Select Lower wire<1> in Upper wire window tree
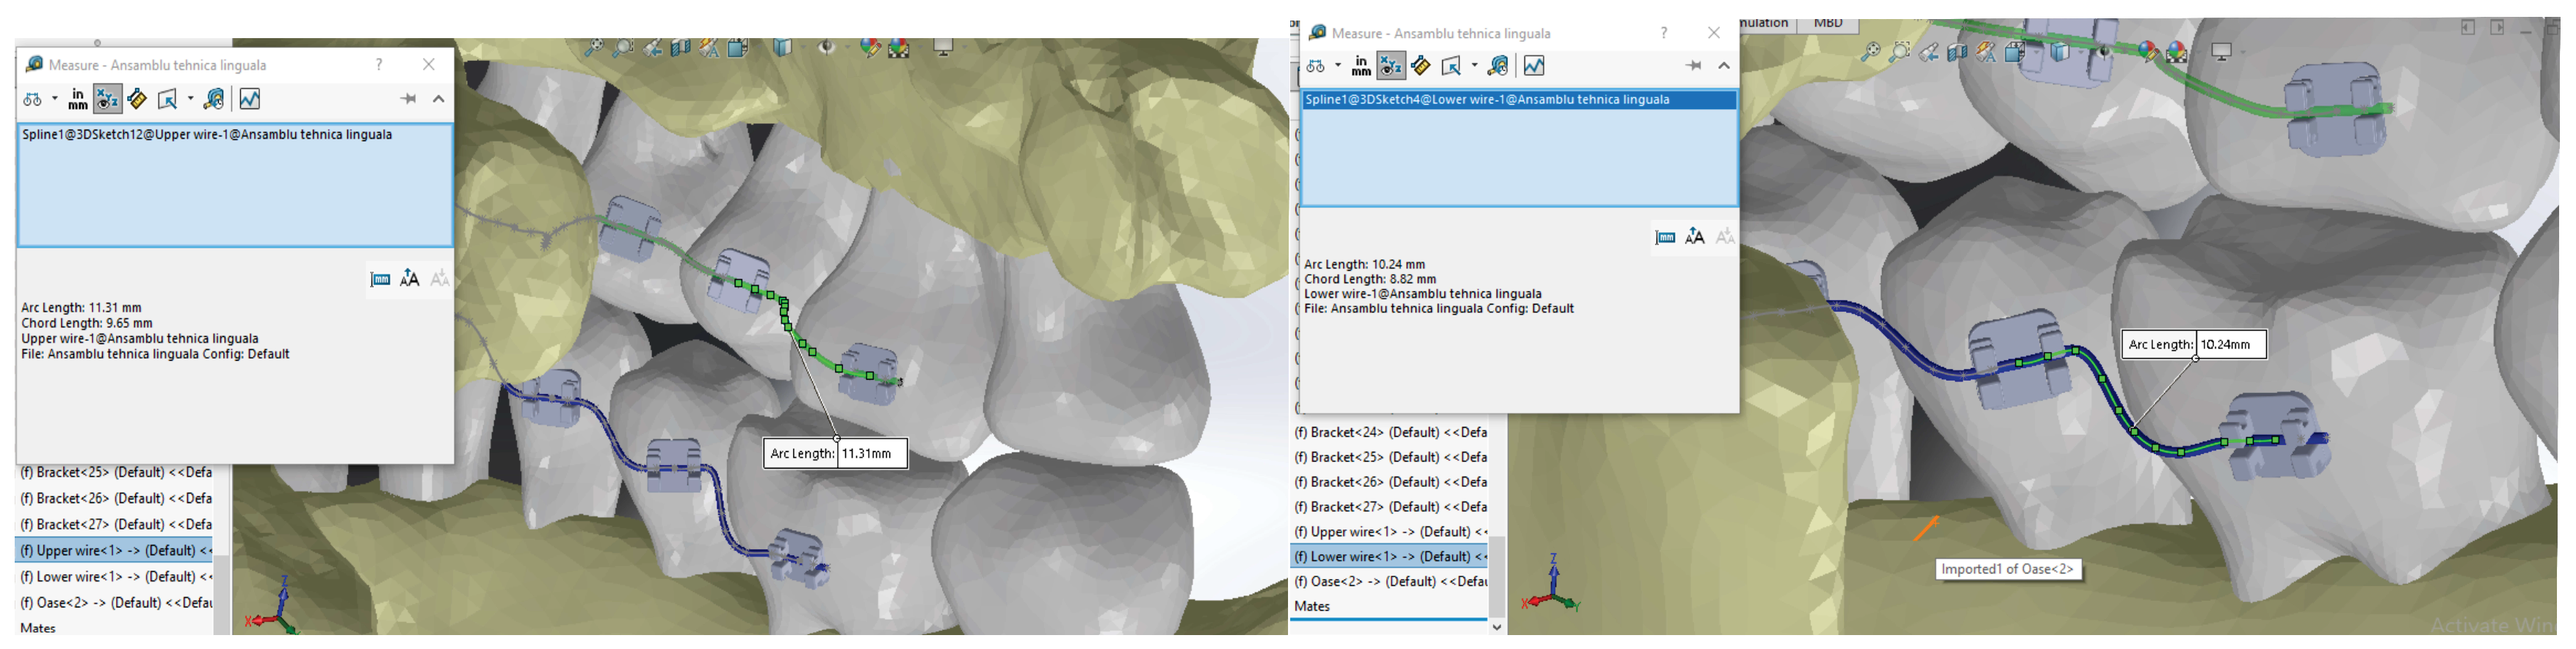This screenshot has height=649, width=2576. (115, 576)
